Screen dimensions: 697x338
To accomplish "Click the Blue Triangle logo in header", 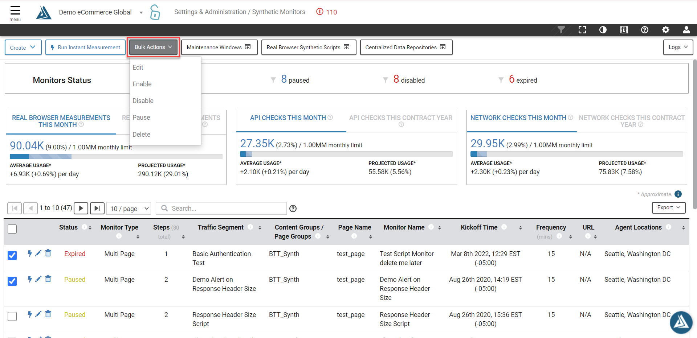I will [x=44, y=12].
